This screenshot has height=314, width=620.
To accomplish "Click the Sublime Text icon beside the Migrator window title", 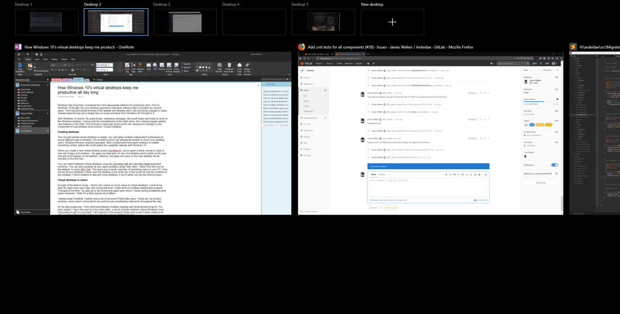I will (x=573, y=47).
